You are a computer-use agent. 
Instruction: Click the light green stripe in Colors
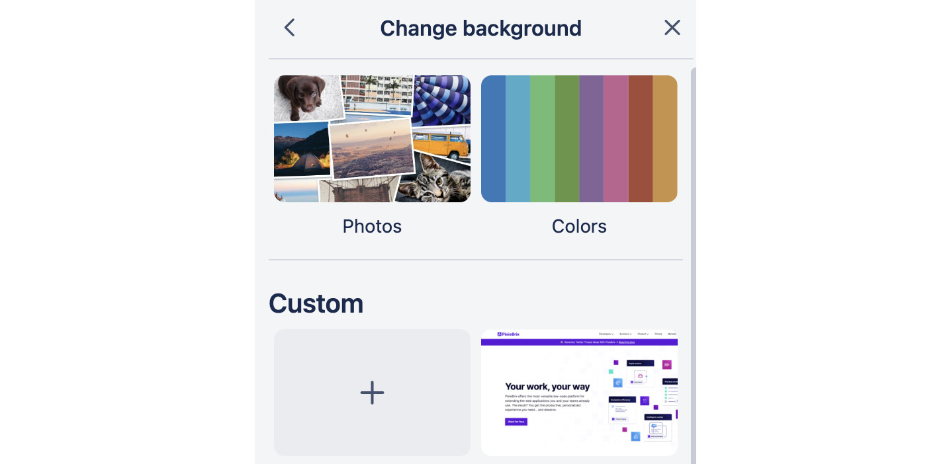click(542, 139)
